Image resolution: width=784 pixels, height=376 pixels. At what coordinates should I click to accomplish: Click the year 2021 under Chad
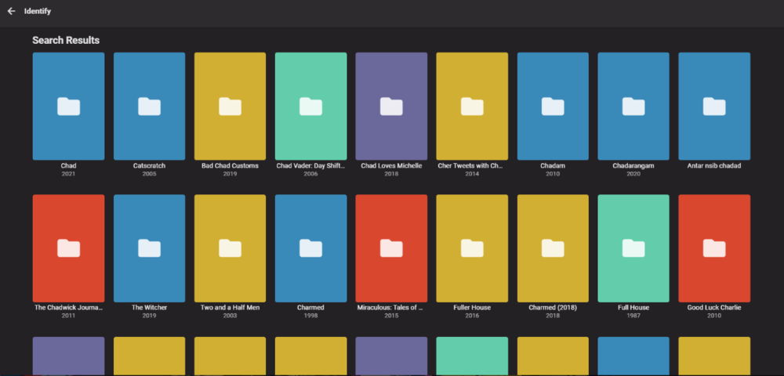(68, 174)
